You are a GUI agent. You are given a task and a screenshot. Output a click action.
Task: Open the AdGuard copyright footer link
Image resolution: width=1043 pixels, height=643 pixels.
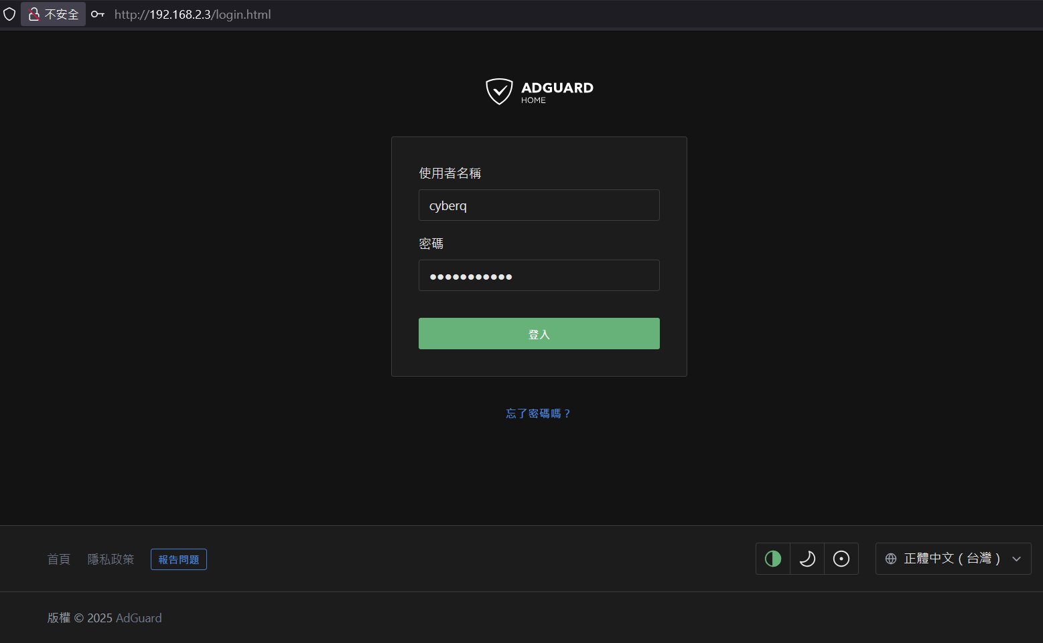pos(139,618)
